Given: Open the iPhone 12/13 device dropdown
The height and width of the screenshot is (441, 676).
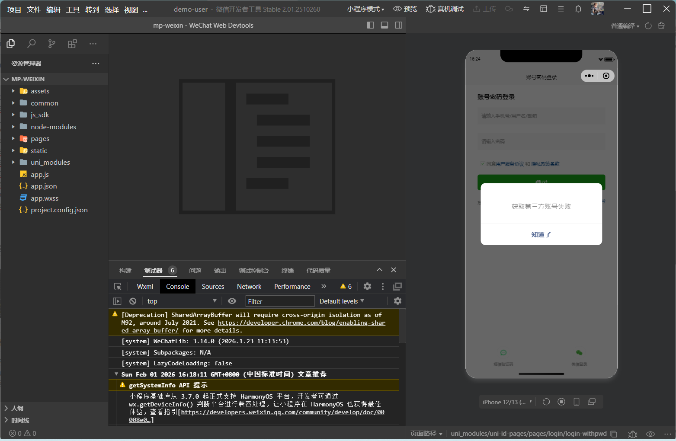Looking at the screenshot, I should click(507, 402).
